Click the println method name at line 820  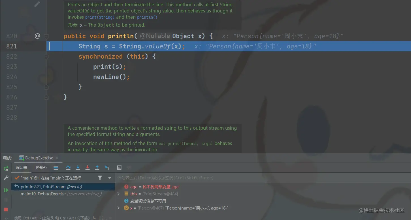[121, 36]
